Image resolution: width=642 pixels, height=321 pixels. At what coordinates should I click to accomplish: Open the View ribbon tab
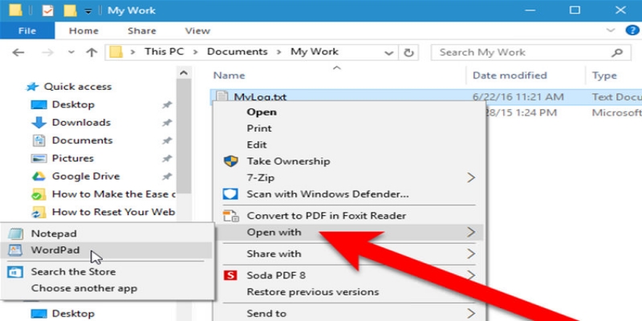point(197,31)
